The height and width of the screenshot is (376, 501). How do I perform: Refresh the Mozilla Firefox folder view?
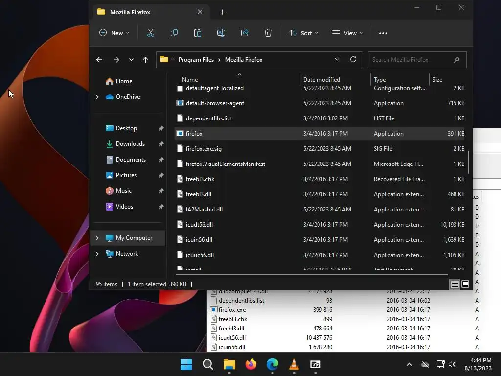pyautogui.click(x=353, y=59)
